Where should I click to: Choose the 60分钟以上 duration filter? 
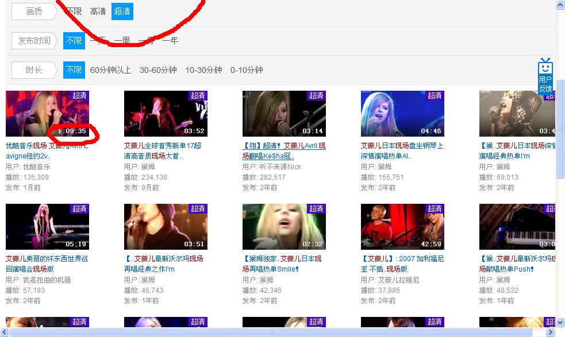click(110, 70)
